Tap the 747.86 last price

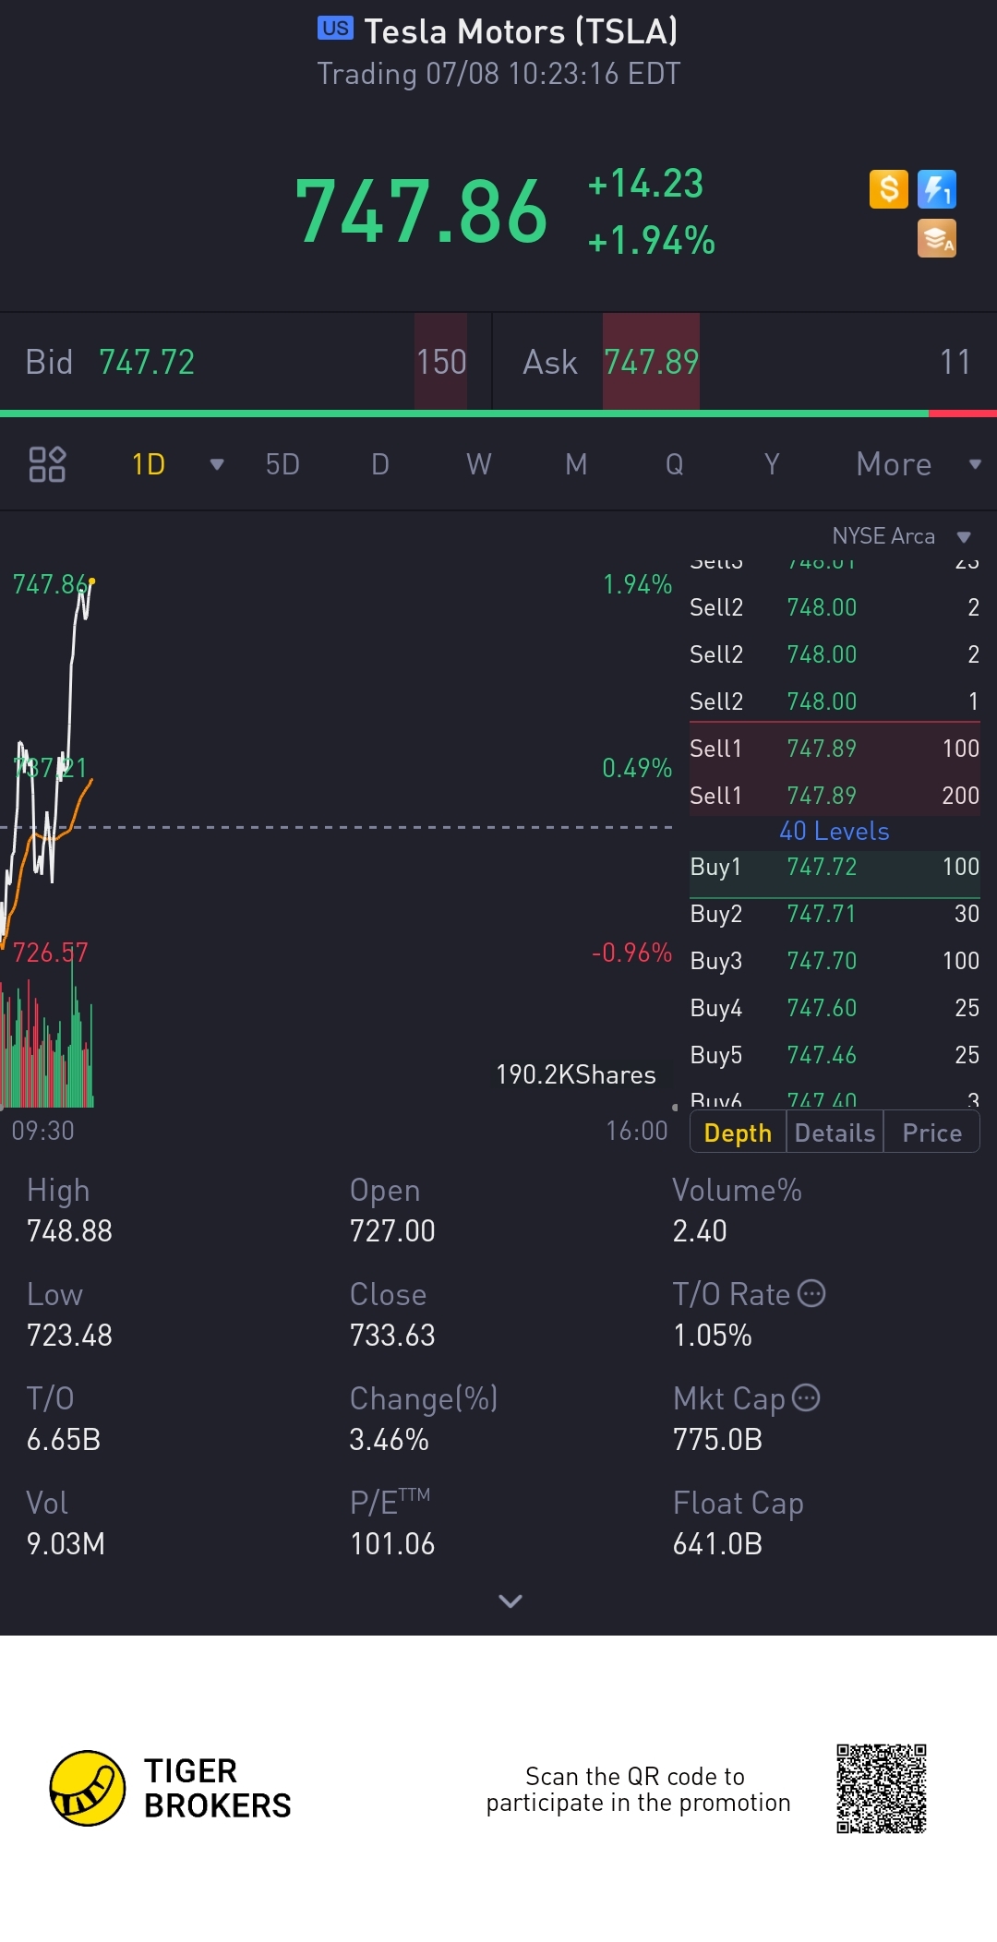422,212
